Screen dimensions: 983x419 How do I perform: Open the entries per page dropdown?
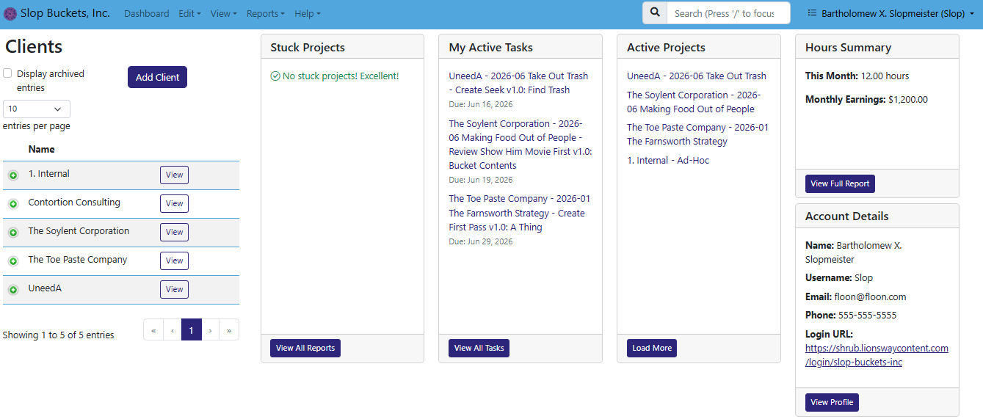pyautogui.click(x=37, y=109)
